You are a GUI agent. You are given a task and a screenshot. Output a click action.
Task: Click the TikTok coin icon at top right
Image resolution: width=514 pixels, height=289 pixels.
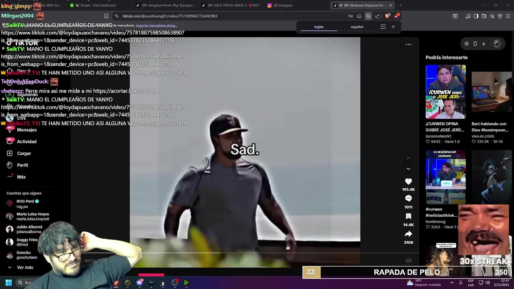(x=466, y=44)
